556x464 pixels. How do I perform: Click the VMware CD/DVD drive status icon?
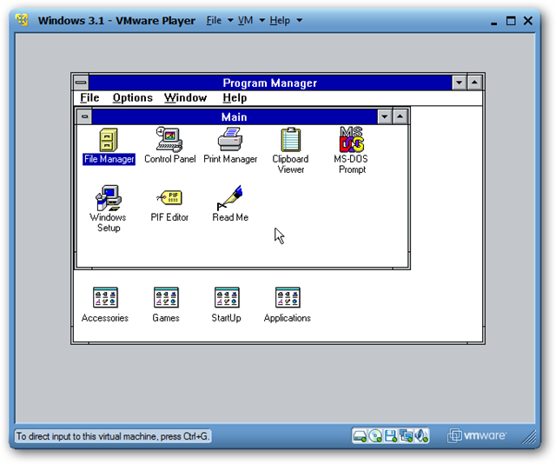[x=375, y=436]
